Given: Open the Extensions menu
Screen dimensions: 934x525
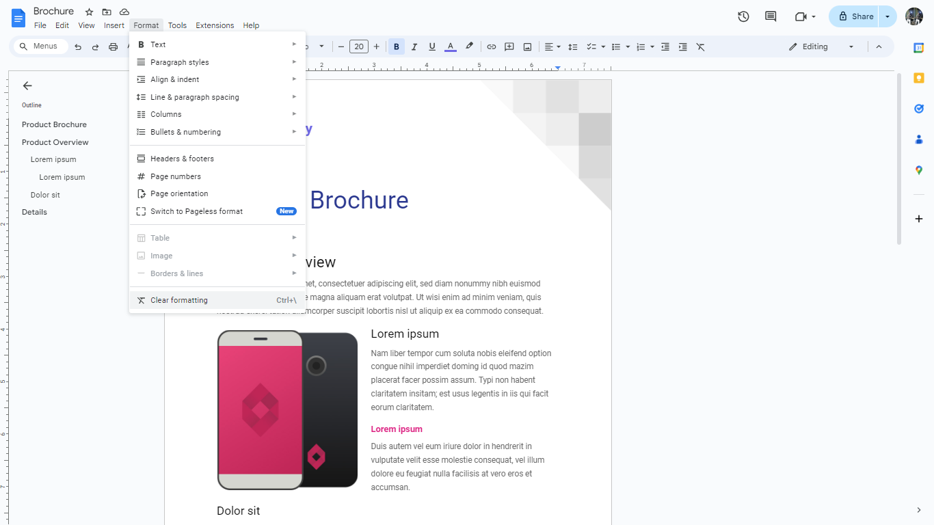Looking at the screenshot, I should [215, 25].
